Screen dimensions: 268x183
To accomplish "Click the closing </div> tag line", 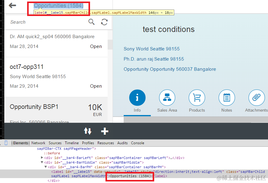I will pos(53,181).
